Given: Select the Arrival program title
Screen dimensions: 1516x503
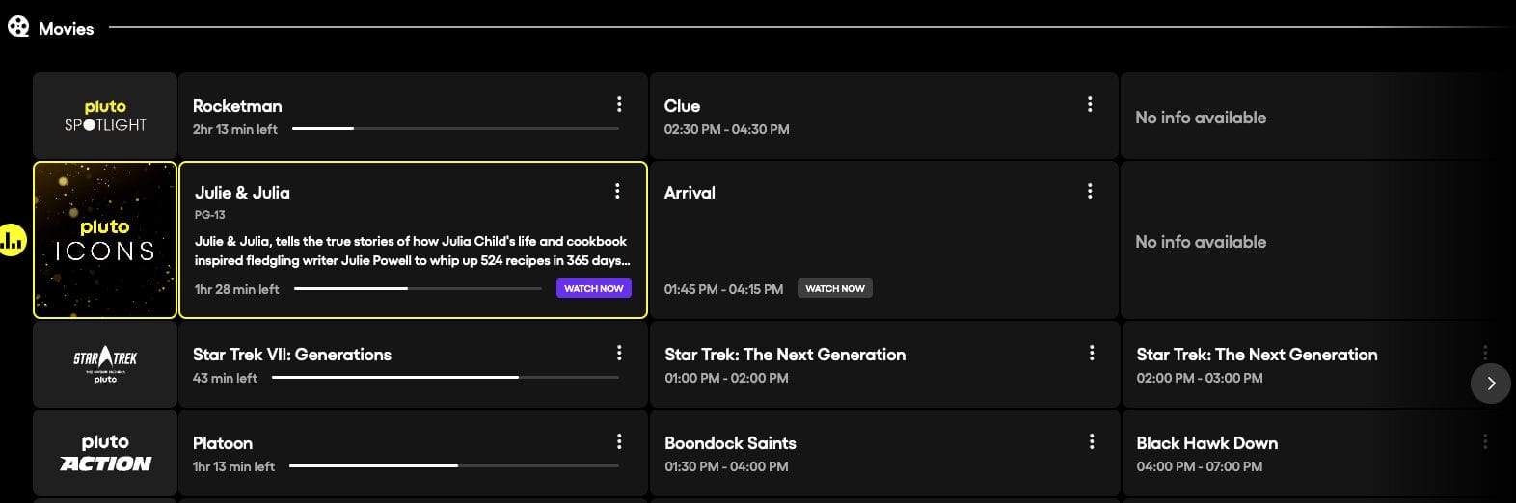Looking at the screenshot, I should (690, 193).
